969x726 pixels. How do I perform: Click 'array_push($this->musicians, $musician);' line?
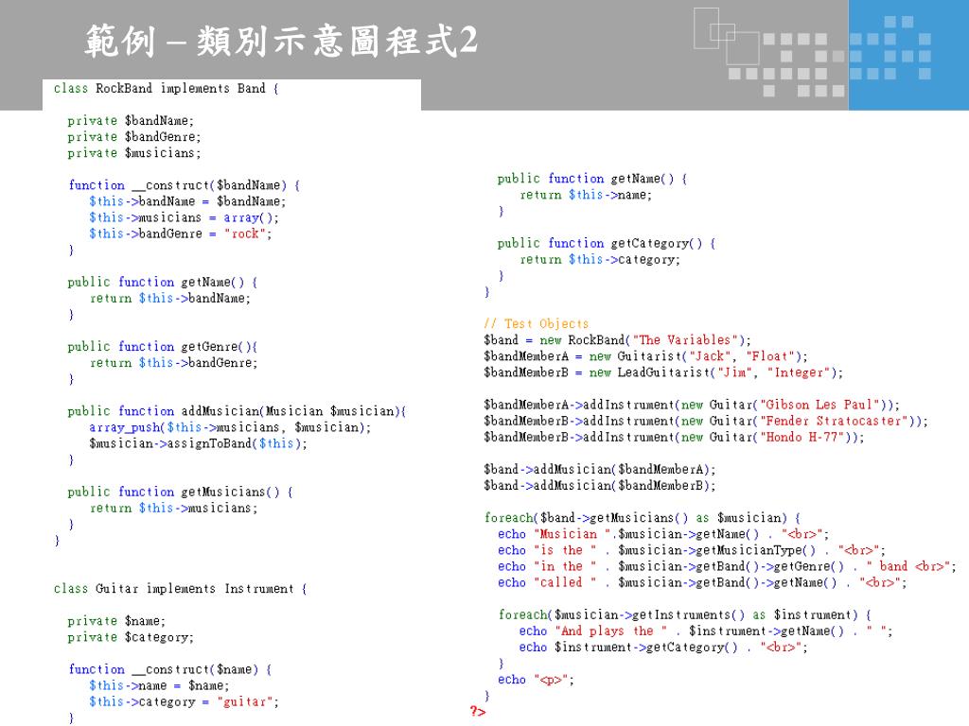(x=230, y=427)
